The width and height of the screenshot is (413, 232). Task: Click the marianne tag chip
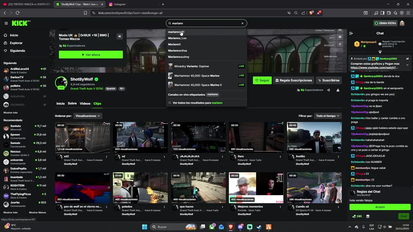(213, 94)
